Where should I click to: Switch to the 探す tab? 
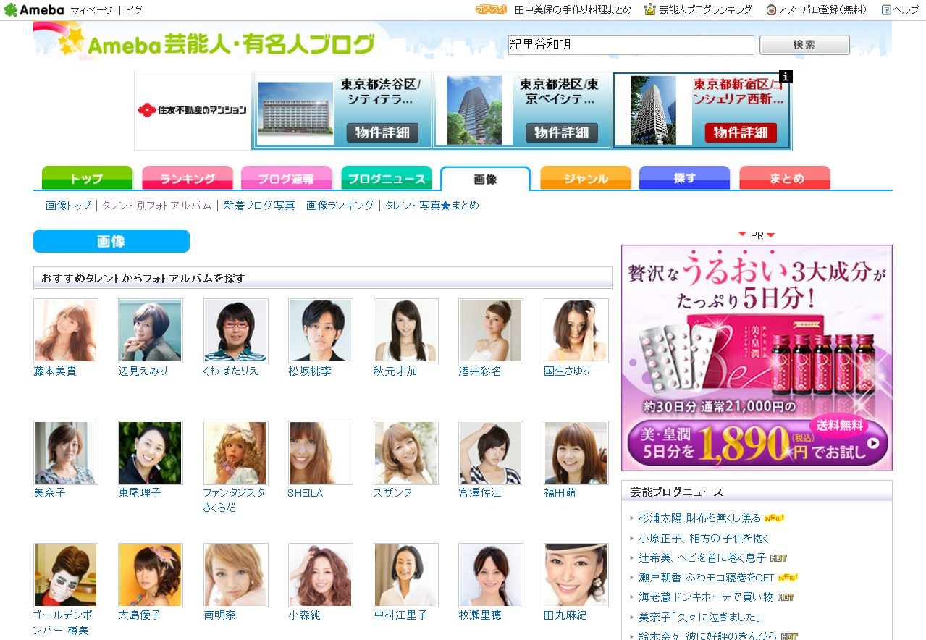pyautogui.click(x=684, y=178)
